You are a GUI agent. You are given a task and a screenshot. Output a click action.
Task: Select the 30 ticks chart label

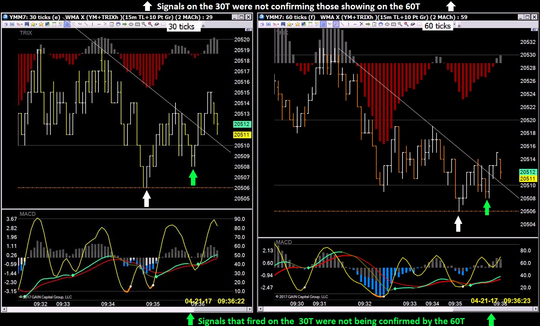pos(184,26)
